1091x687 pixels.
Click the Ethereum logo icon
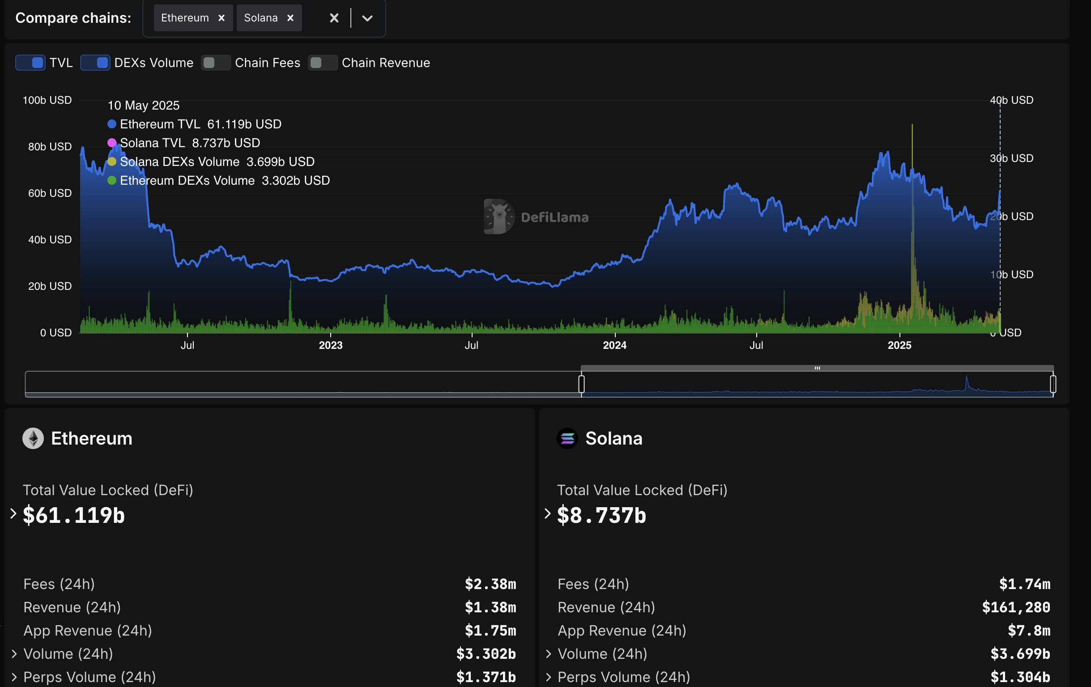point(33,438)
